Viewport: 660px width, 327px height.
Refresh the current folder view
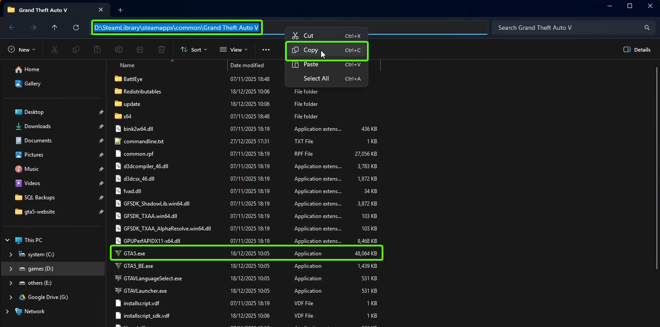coord(76,28)
